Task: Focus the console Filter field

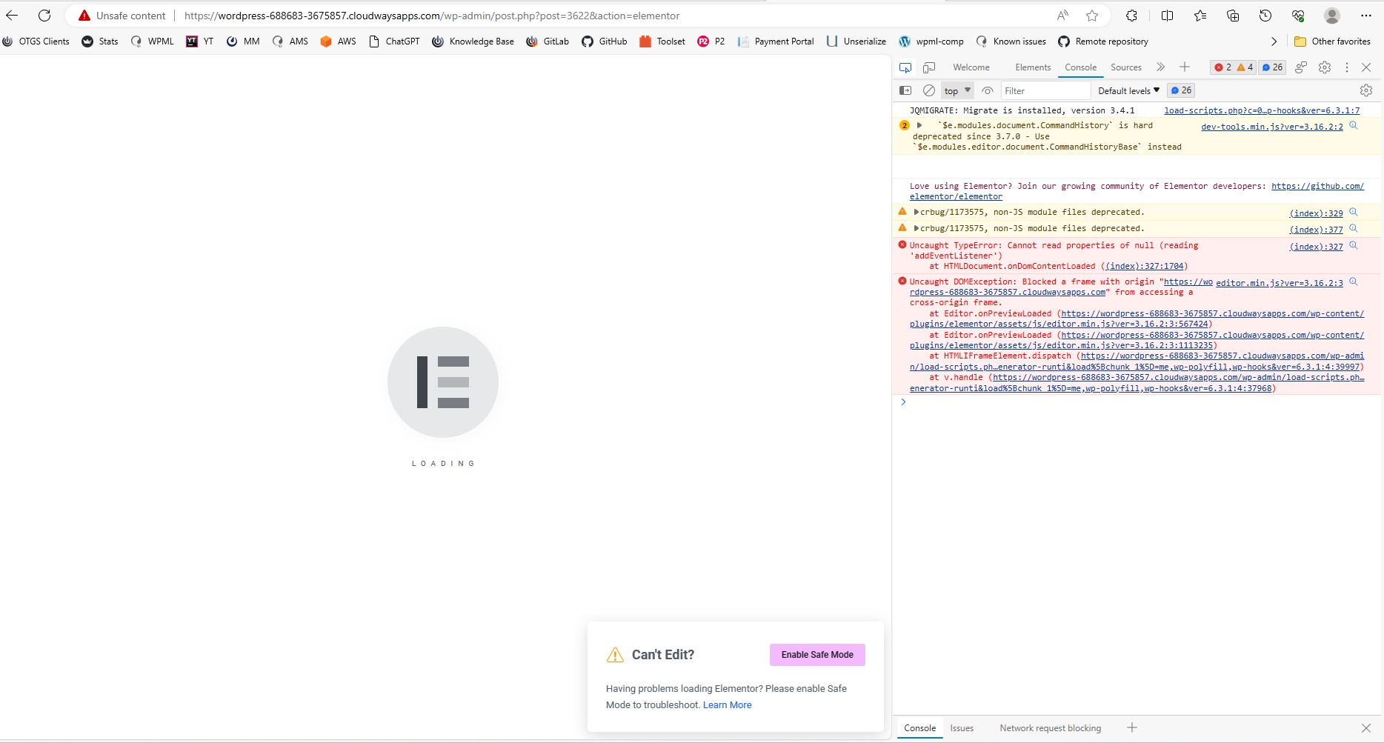Action: pos(1045,90)
